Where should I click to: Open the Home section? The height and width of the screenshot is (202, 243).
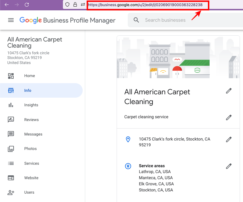[x=30, y=76]
